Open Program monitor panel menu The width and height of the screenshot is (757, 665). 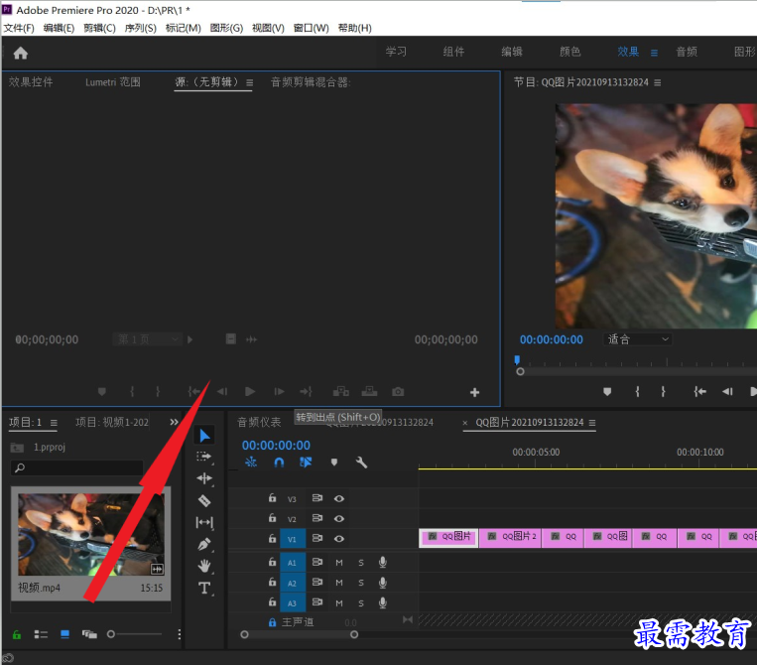[658, 82]
